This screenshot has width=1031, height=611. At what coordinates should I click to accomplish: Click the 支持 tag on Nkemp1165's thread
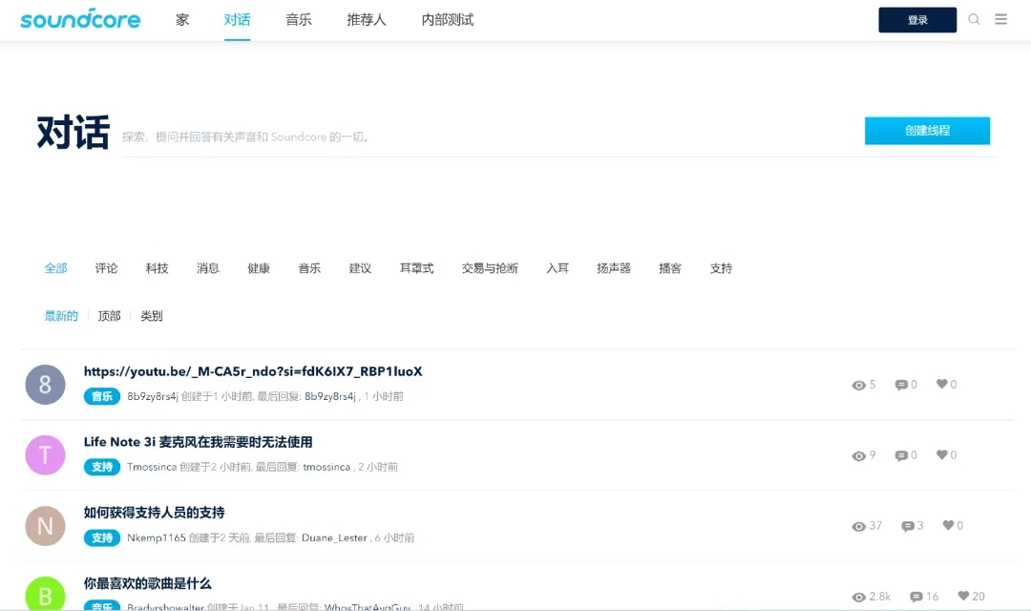coord(101,537)
